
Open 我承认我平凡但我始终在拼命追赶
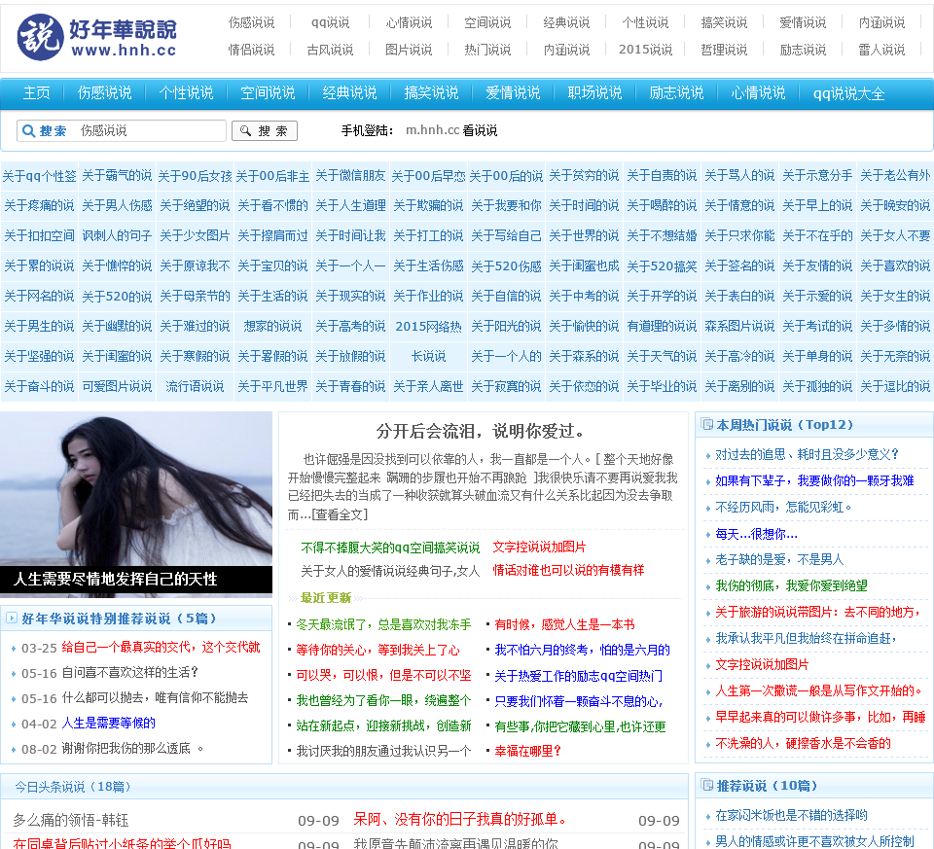(x=806, y=638)
